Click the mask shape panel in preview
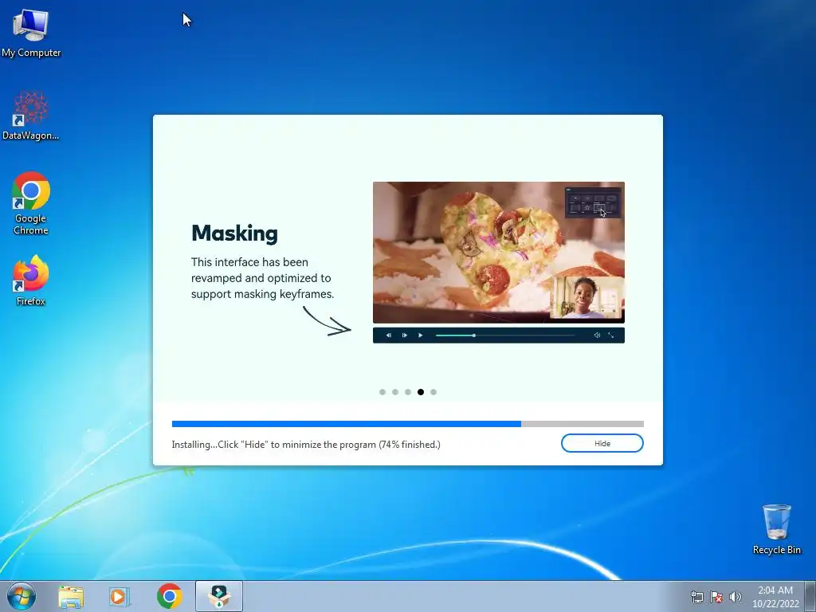This screenshot has width=816, height=612. [593, 202]
